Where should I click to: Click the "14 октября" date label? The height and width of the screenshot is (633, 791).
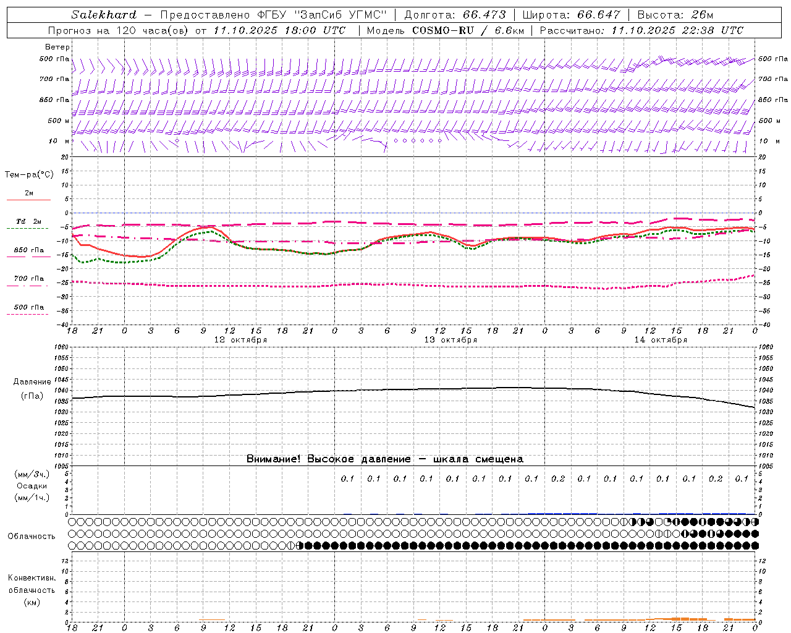661,340
